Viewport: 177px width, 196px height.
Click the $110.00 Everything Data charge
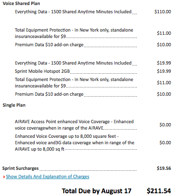[x=163, y=12]
